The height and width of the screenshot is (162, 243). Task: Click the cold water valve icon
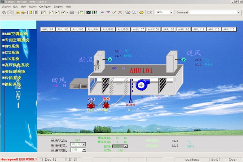click(x=91, y=105)
